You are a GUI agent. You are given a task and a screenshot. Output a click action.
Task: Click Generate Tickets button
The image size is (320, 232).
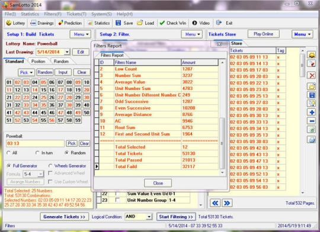click(64, 217)
